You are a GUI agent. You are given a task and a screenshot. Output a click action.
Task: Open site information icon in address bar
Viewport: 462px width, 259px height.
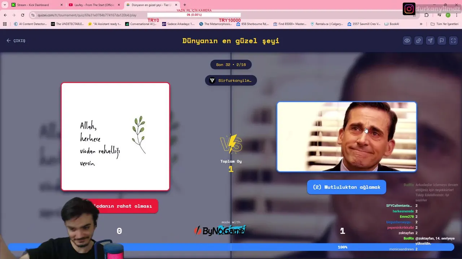point(33,15)
